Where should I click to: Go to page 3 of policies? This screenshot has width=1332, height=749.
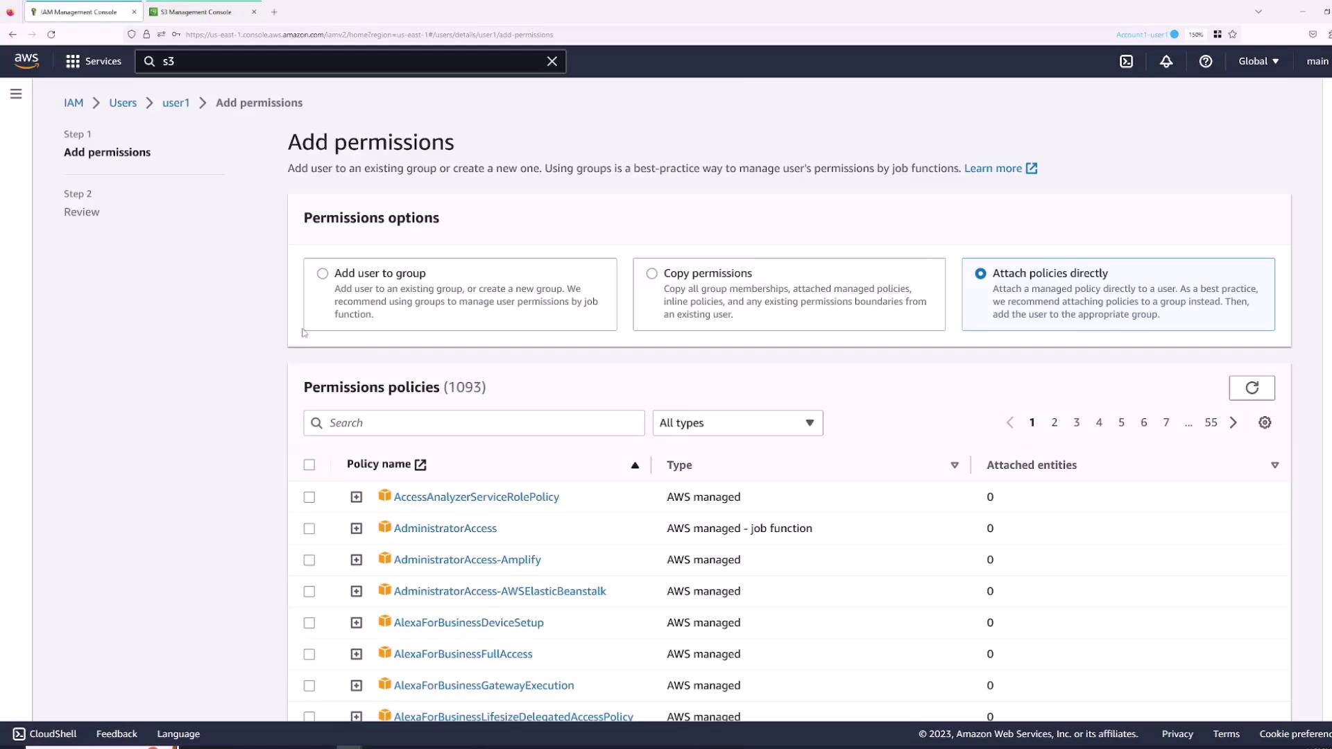pos(1077,422)
